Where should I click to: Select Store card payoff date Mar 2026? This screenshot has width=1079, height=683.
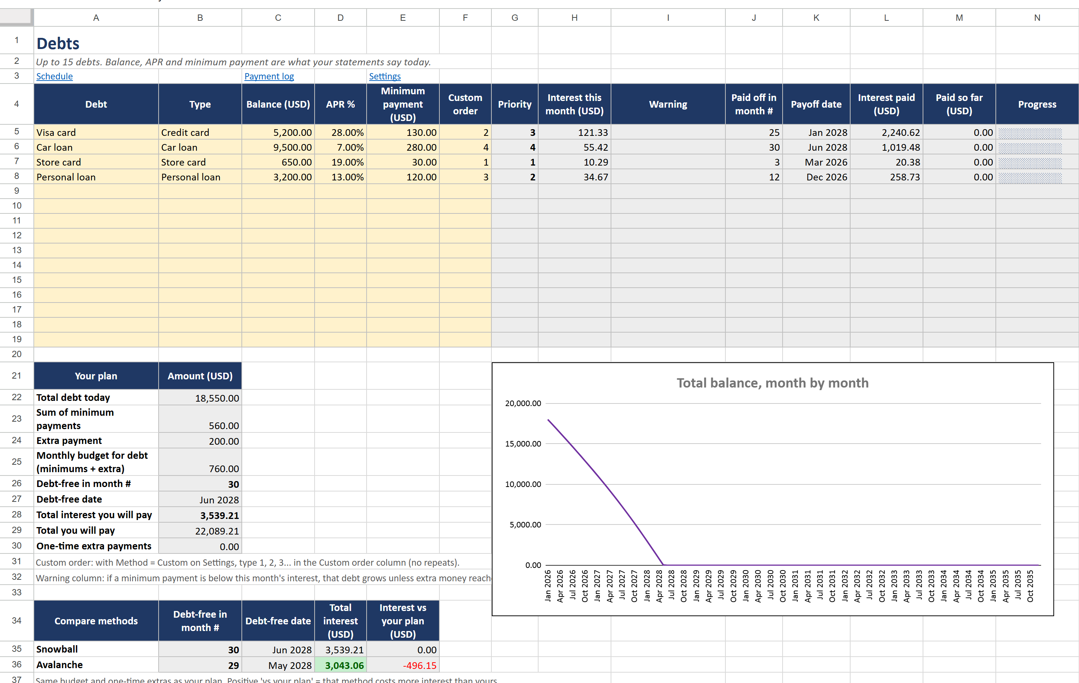click(816, 162)
